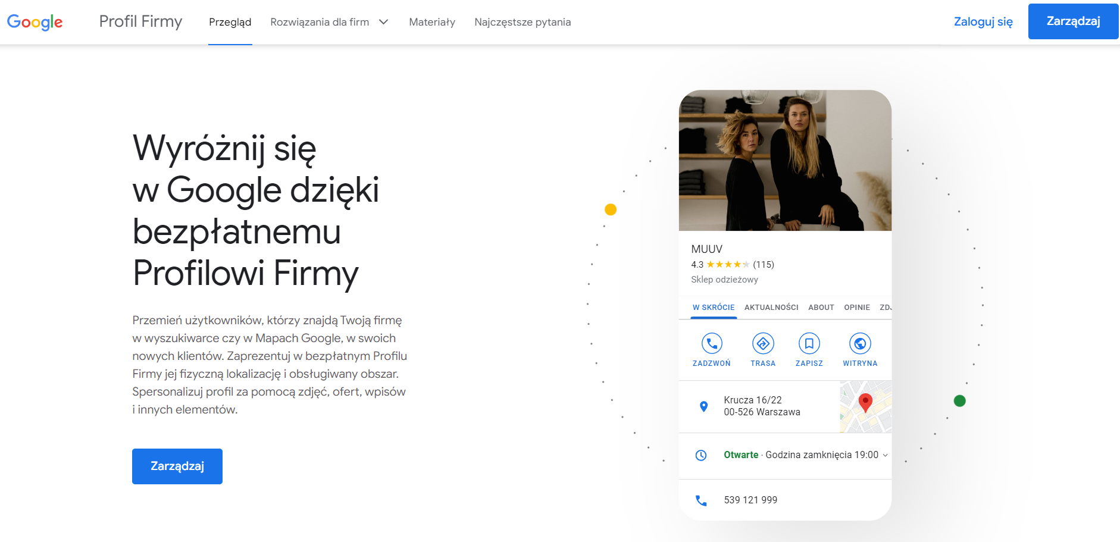Expand the Rozwiązania dla firm dropdown
Screen dimensions: 1120x542
tap(329, 22)
